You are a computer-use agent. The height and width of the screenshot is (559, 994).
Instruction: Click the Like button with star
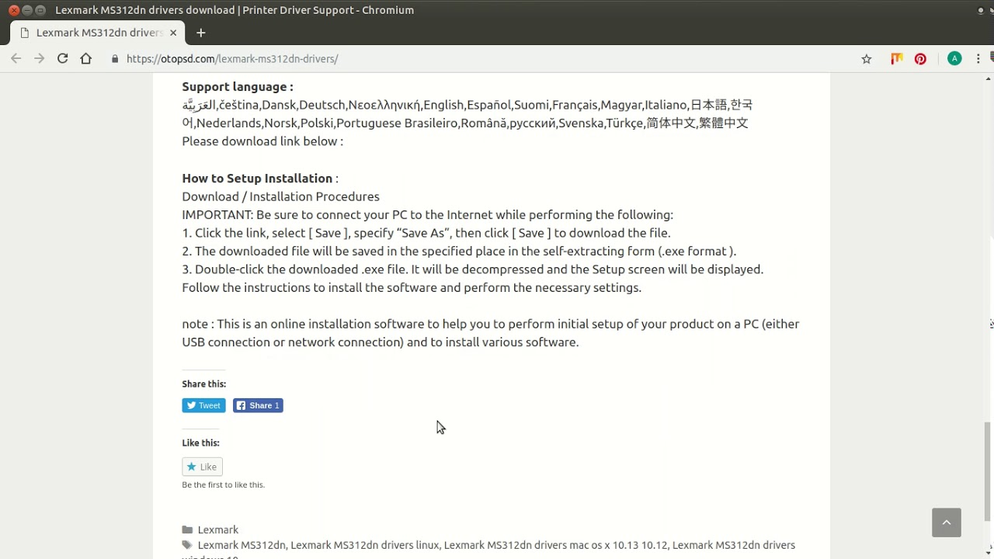[202, 467]
